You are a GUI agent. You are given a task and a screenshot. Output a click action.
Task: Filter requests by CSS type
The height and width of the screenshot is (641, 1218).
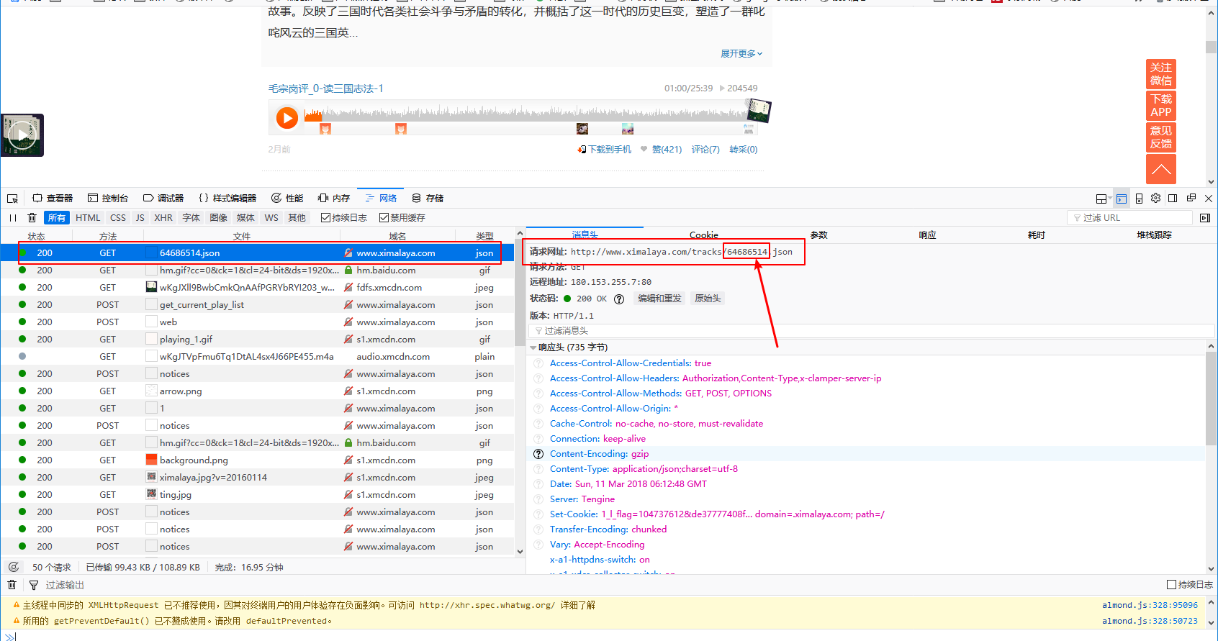point(118,218)
